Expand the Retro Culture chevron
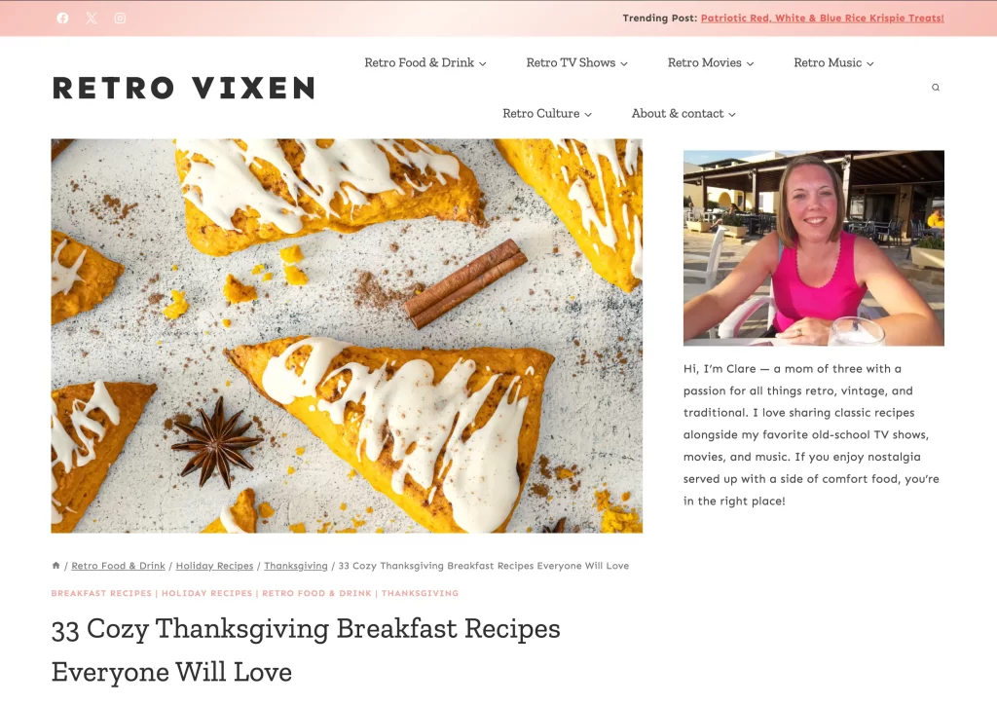 (588, 115)
